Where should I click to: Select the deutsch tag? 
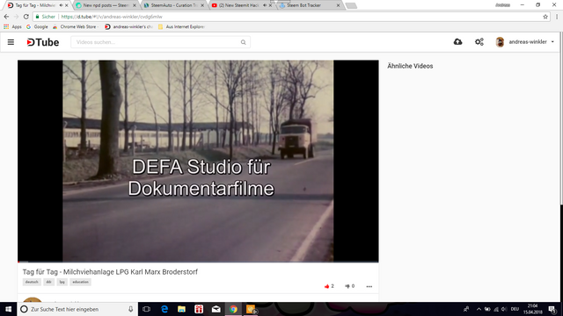pos(32,282)
